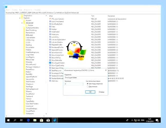Click tree scrollbar down arrow
This screenshot has width=166, height=128.
click(46, 114)
